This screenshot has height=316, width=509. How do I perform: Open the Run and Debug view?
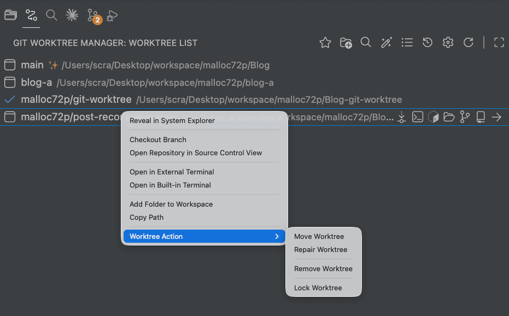113,16
